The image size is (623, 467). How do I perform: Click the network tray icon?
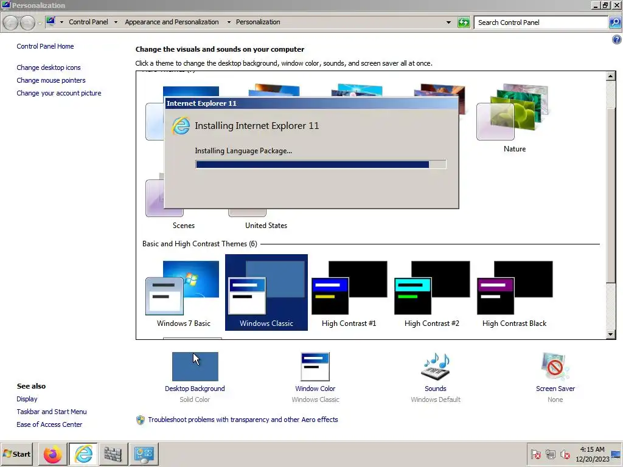pos(550,454)
